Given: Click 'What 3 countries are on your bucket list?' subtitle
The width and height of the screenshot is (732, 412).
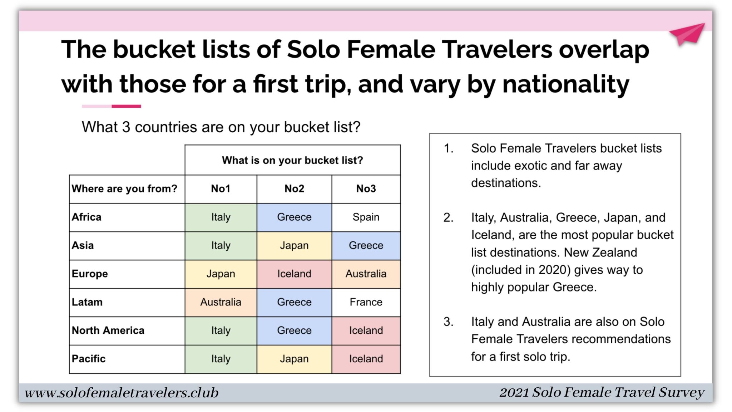Looking at the screenshot, I should (221, 127).
